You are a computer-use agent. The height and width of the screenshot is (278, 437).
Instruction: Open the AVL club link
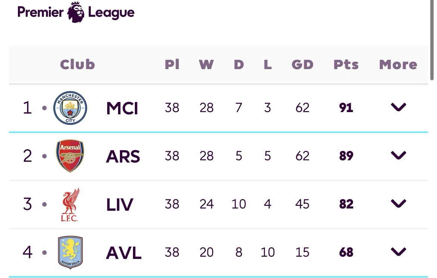click(x=124, y=253)
